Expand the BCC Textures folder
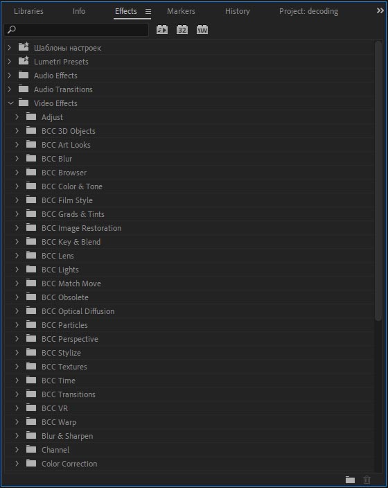This screenshot has width=388, height=488. (17, 366)
